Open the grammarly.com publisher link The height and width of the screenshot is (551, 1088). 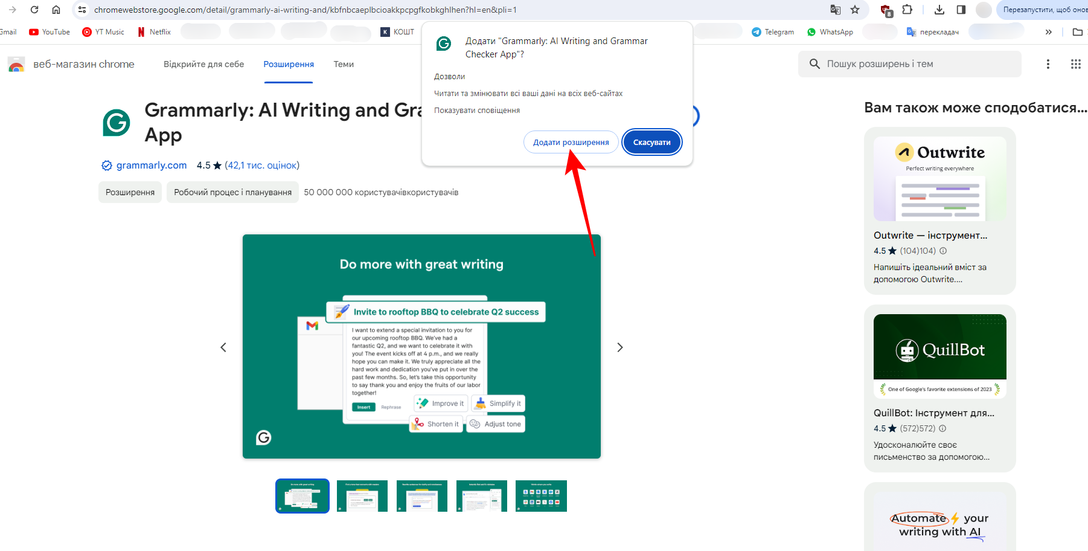point(151,166)
